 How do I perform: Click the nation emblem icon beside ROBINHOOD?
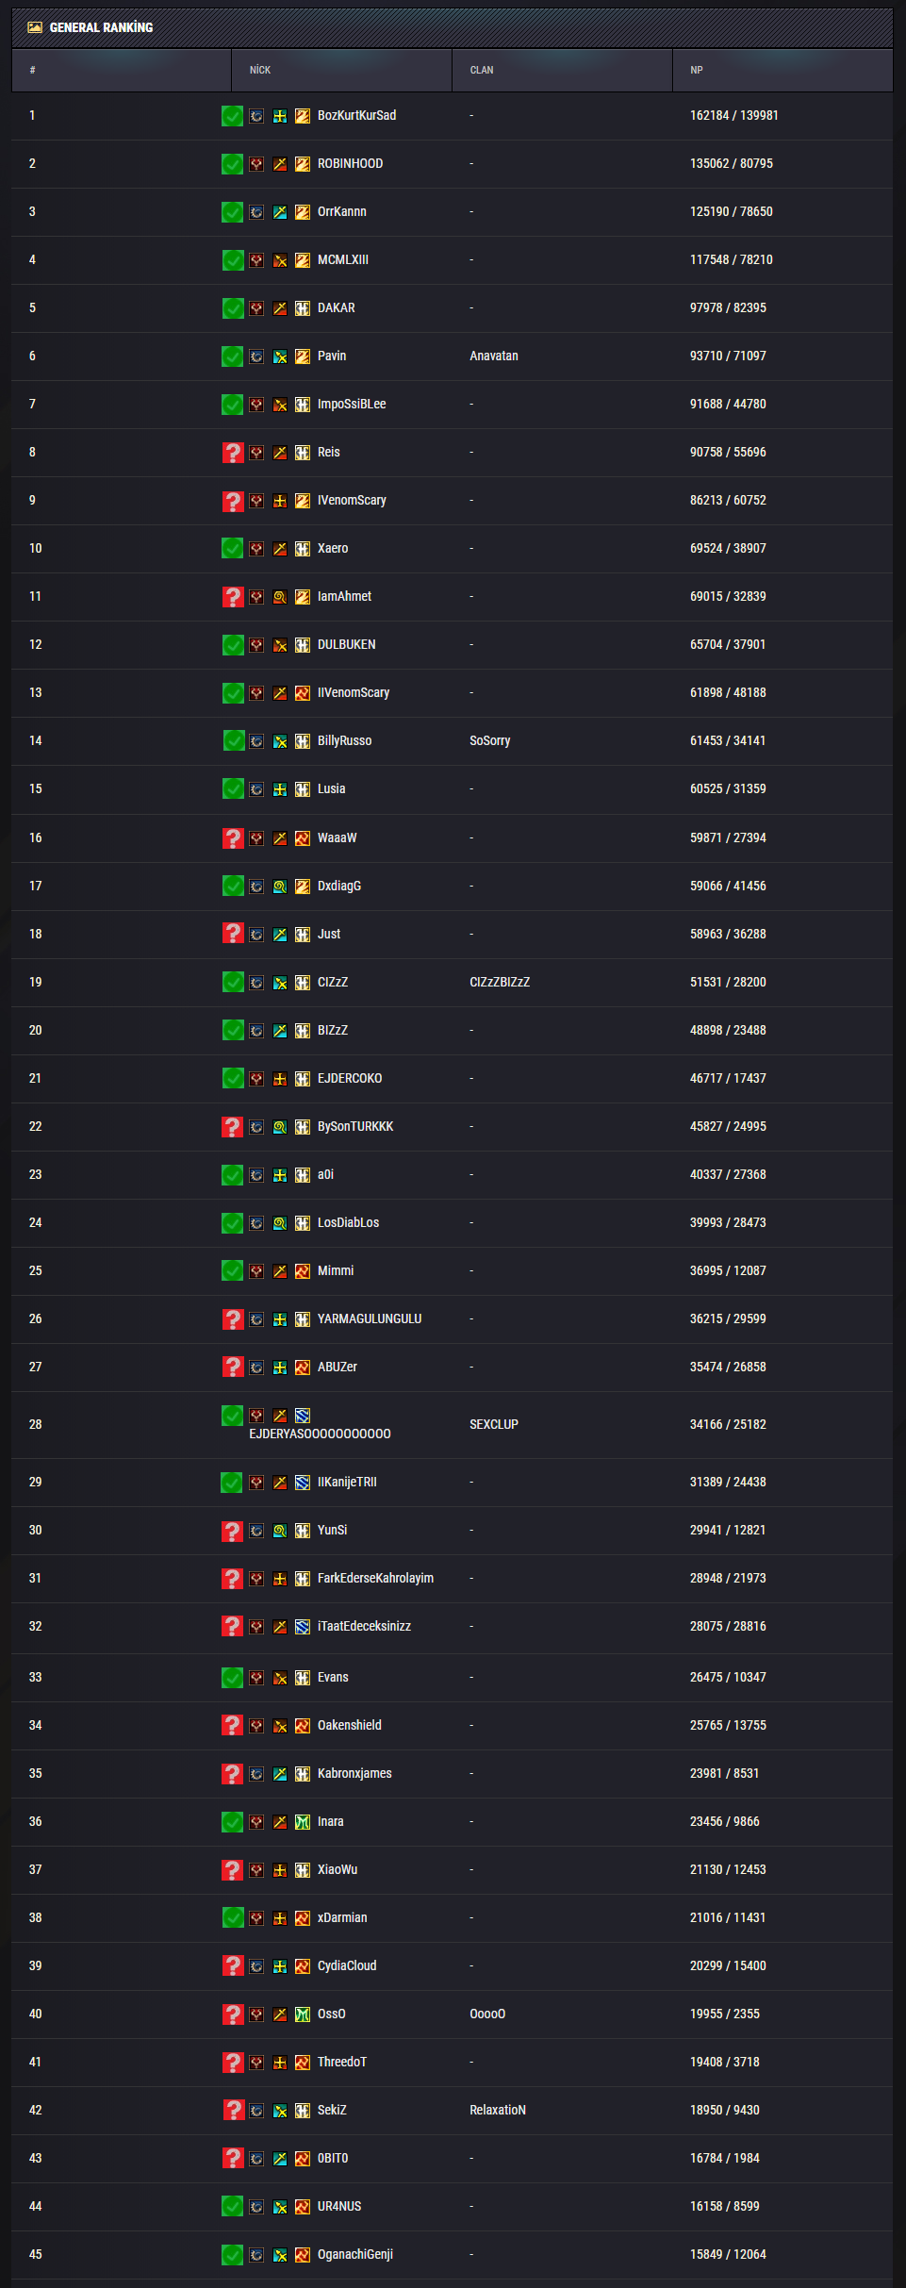(x=256, y=164)
